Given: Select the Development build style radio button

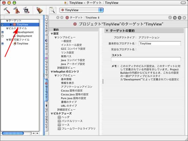Looking at the screenshot, I should coord(2,32).
